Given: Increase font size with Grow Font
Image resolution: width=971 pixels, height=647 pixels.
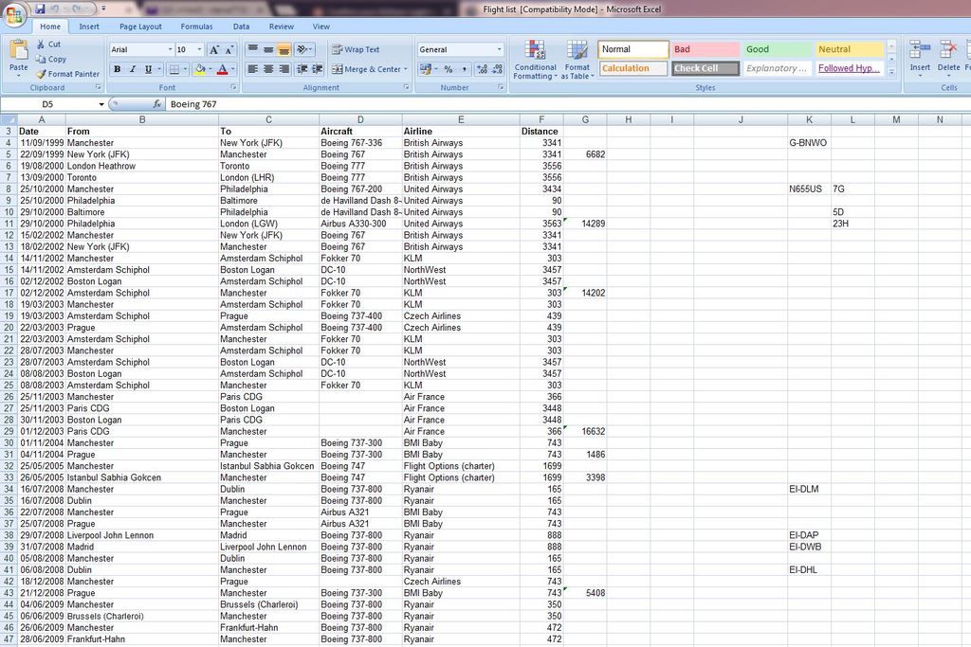Looking at the screenshot, I should (214, 49).
